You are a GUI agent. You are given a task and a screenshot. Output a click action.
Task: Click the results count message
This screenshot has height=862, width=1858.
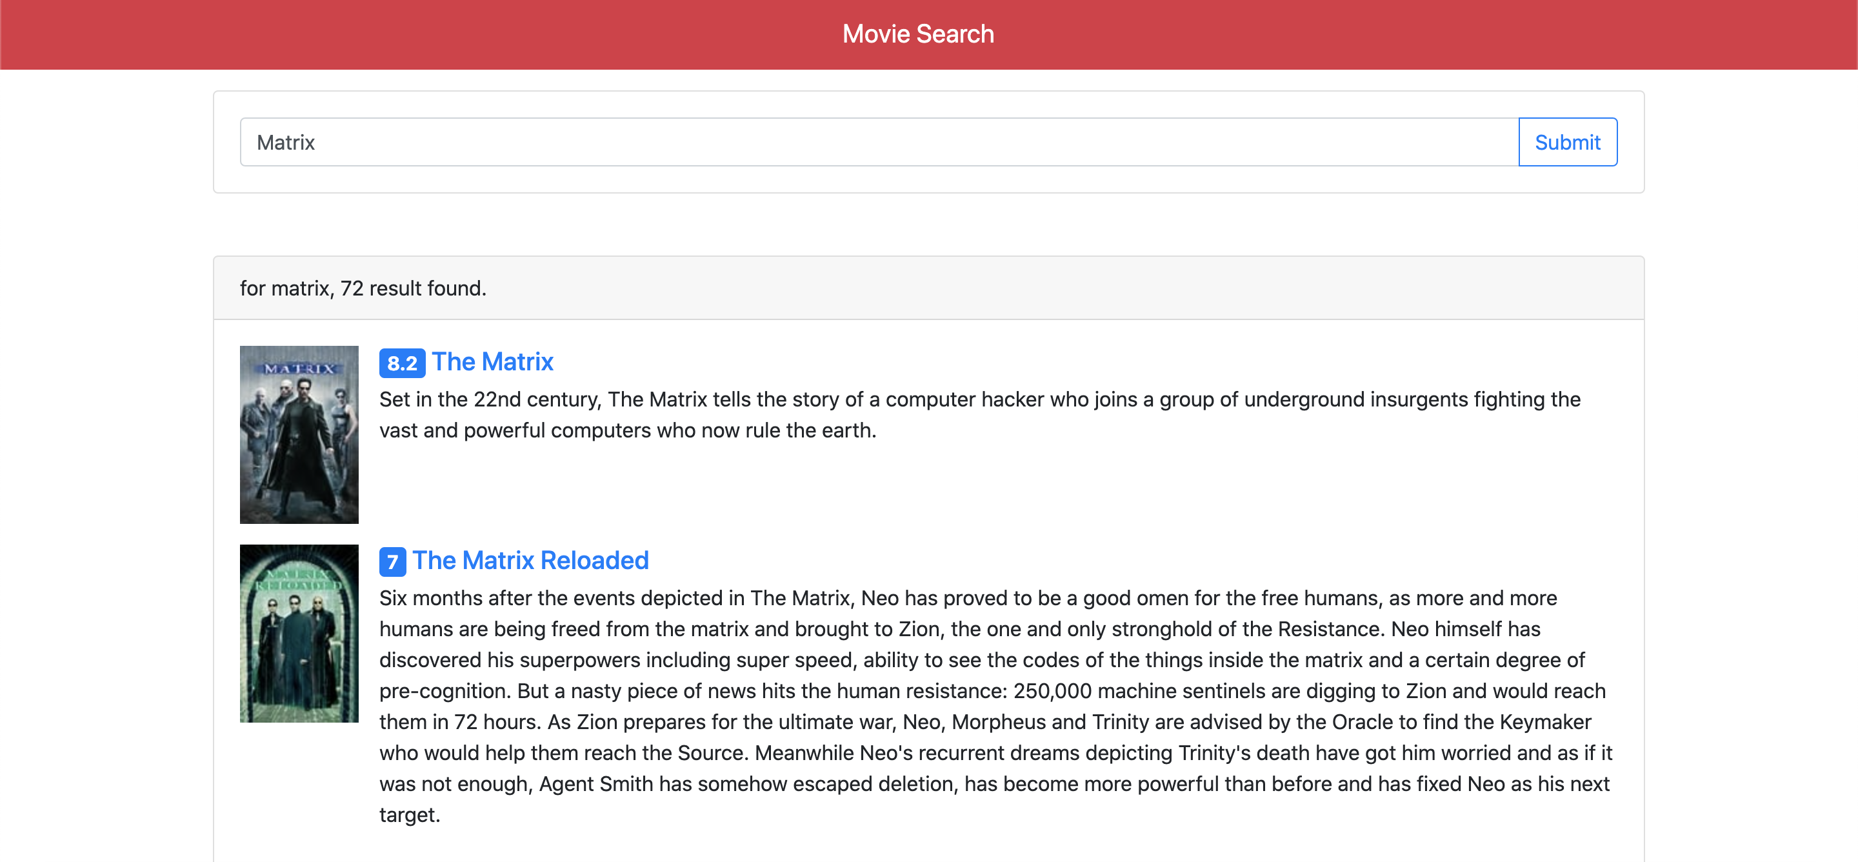coord(363,288)
